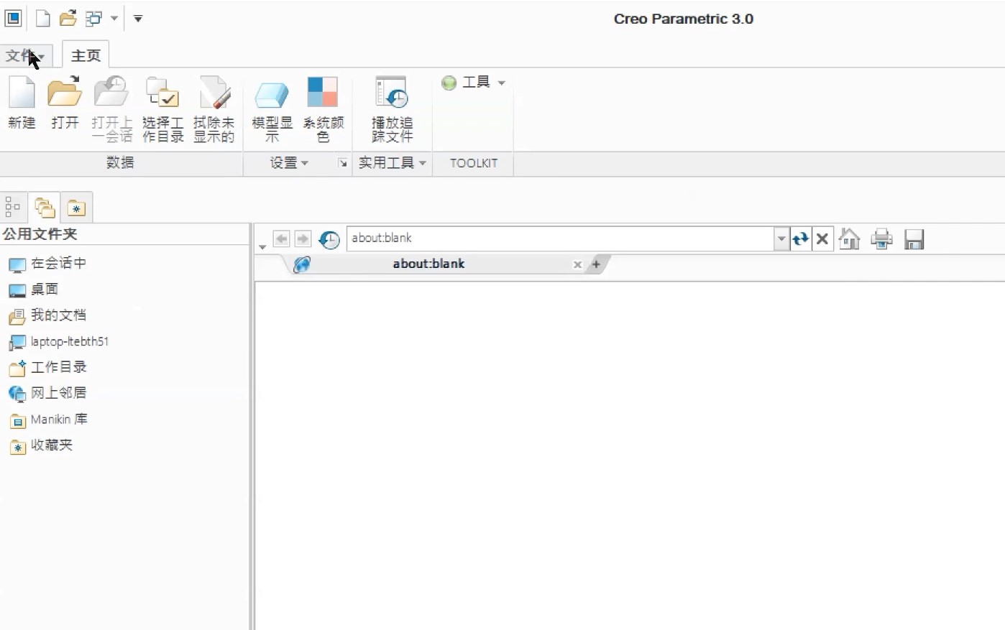Click 打开上一会话 ribbon button
This screenshot has width=1005, height=630.
click(x=112, y=109)
